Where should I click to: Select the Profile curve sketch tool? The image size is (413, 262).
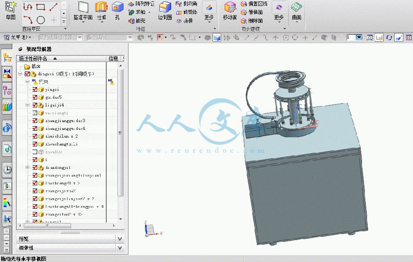pyautogui.click(x=28, y=6)
